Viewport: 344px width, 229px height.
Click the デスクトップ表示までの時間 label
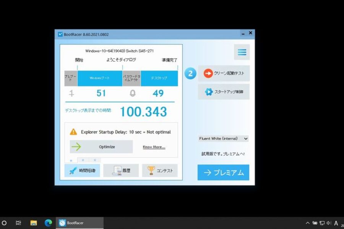point(88,110)
